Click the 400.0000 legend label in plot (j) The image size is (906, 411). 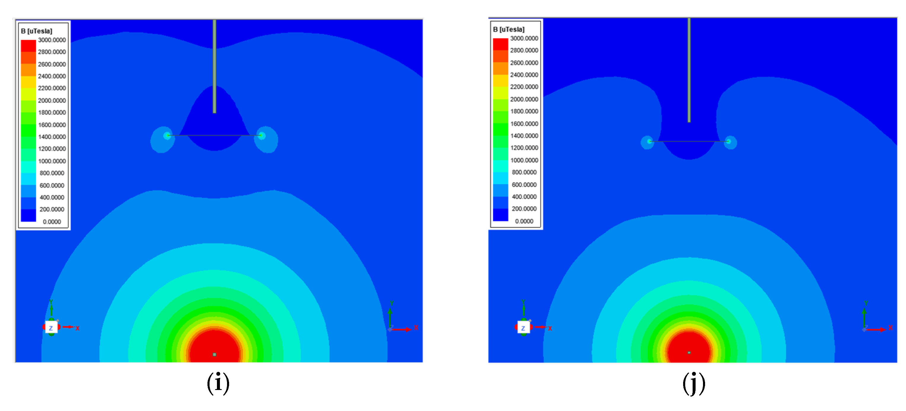524,196
